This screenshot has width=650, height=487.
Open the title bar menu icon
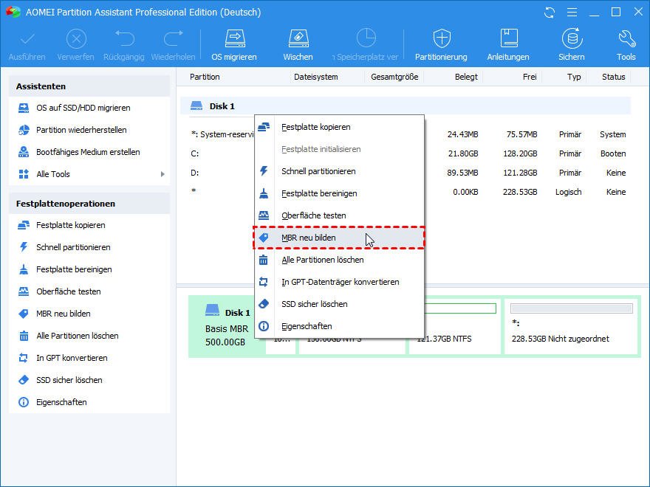571,13
